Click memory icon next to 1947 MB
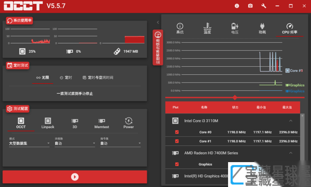The height and width of the screenshot is (187, 311). click(x=117, y=51)
